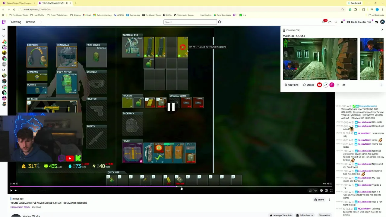Viewport: 386px width, 217px height.
Task: Open the browser apps grid shortcut
Action: pyautogui.click(x=3, y=15)
